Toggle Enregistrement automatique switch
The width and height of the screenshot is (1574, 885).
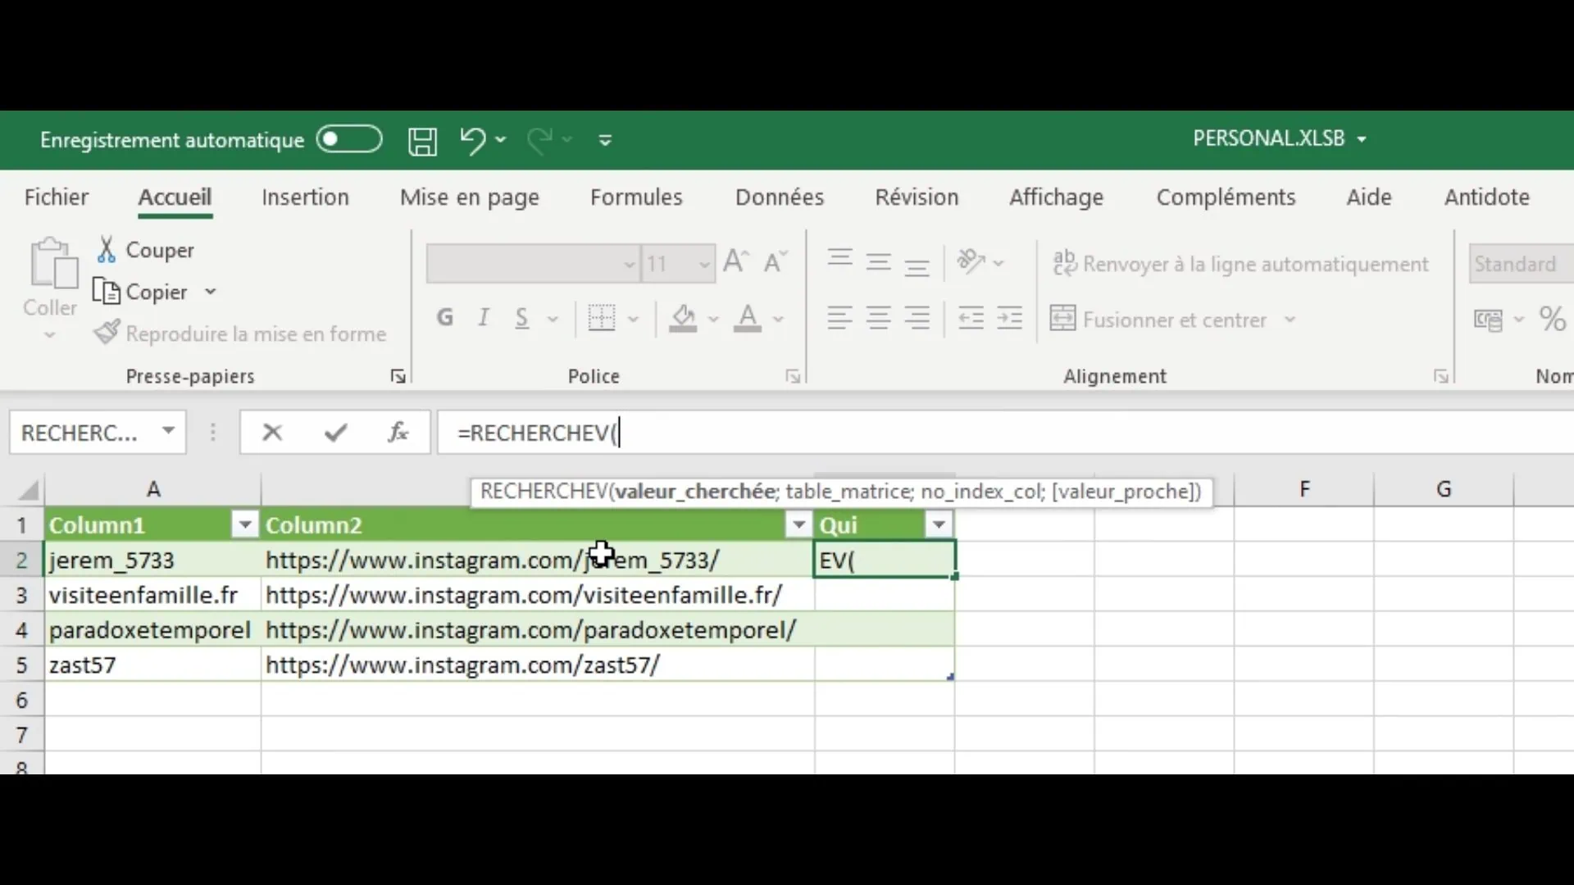(x=349, y=140)
